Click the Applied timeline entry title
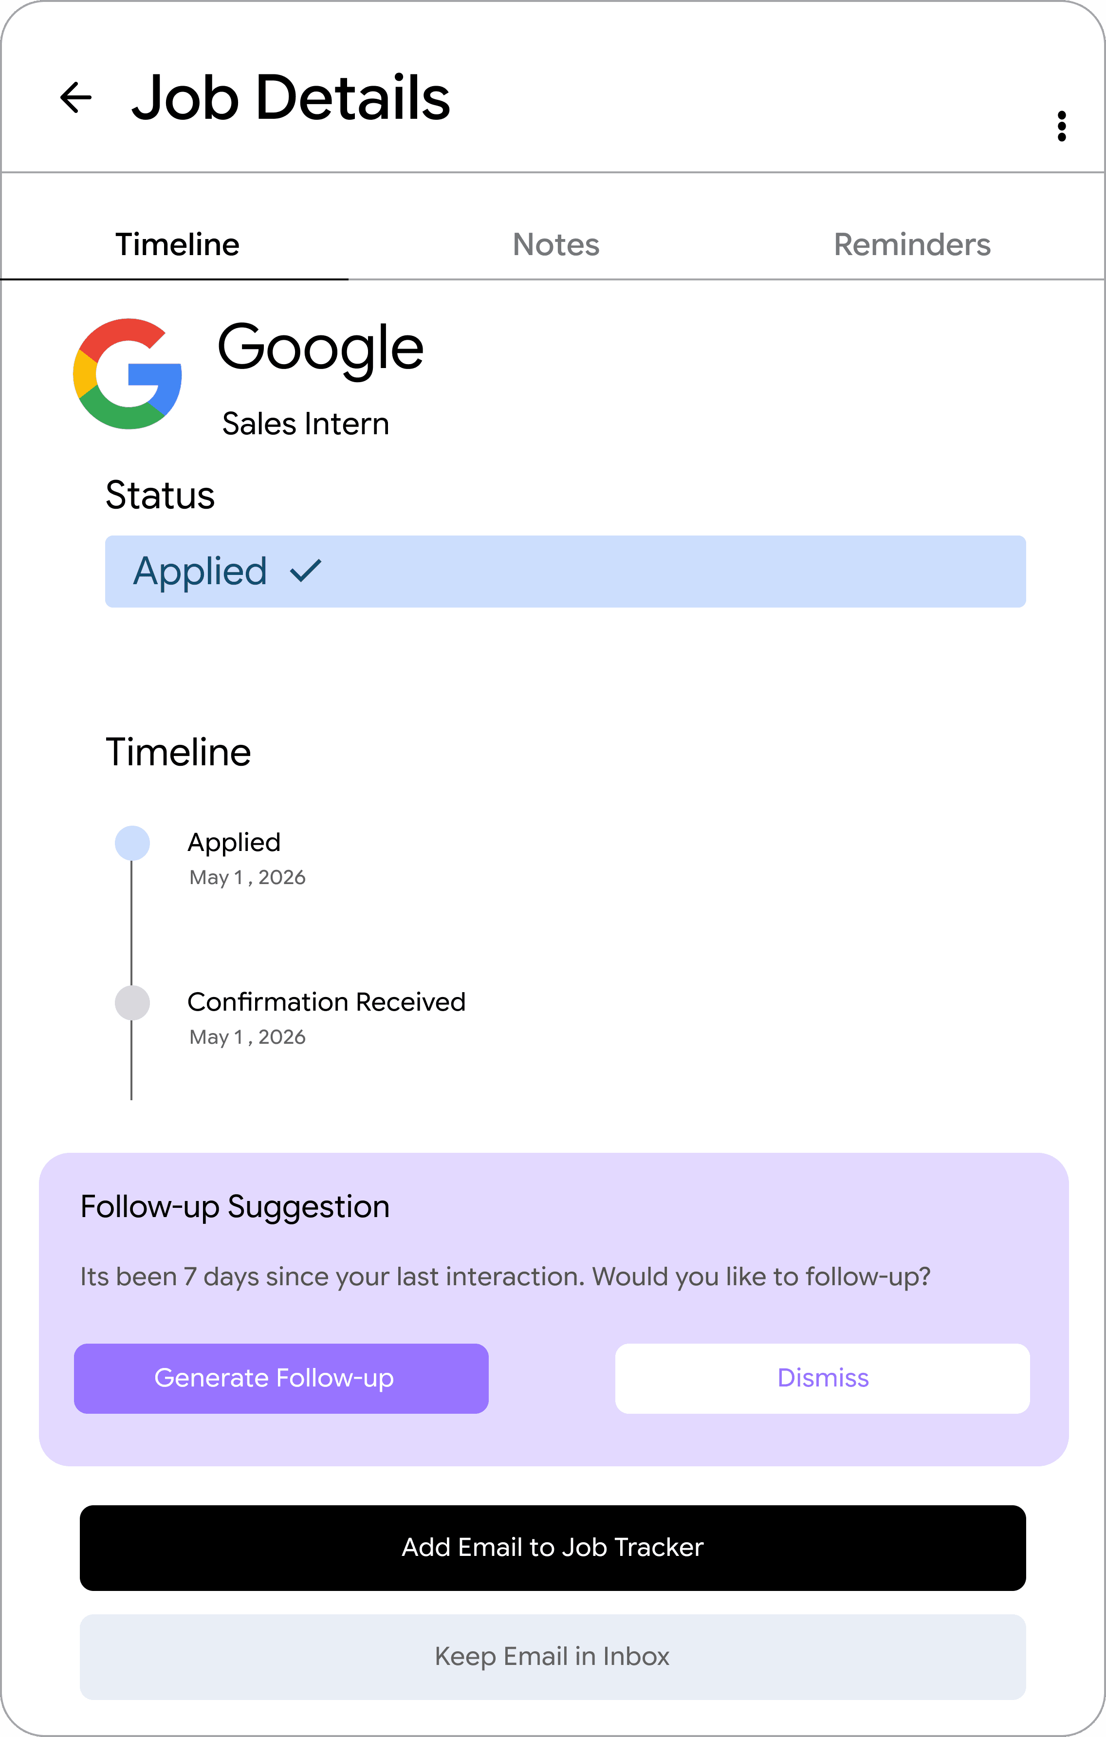1106x1737 pixels. coord(234,843)
